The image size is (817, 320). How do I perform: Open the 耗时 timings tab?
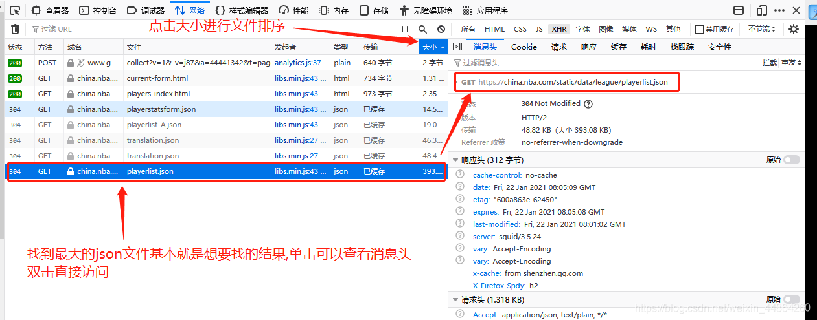[648, 47]
